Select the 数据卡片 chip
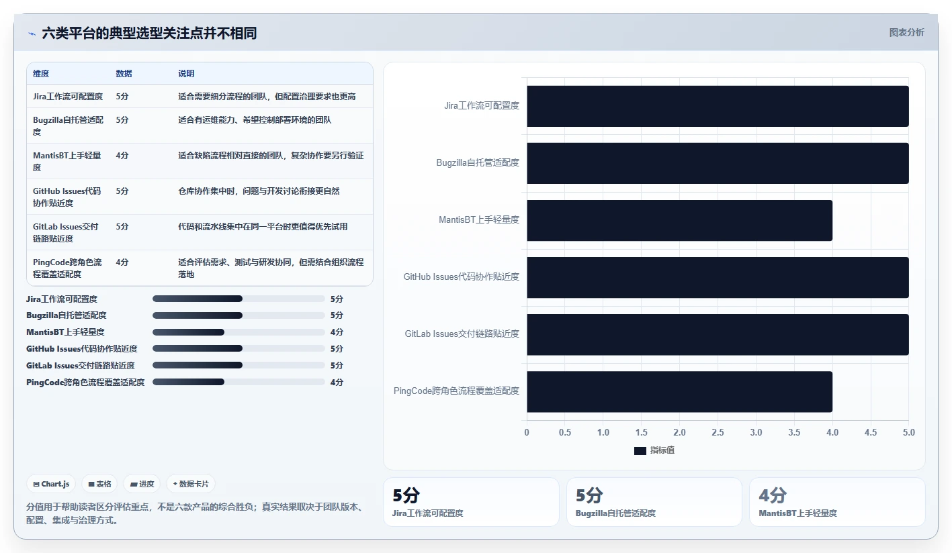This screenshot has height=553, width=952. click(191, 484)
